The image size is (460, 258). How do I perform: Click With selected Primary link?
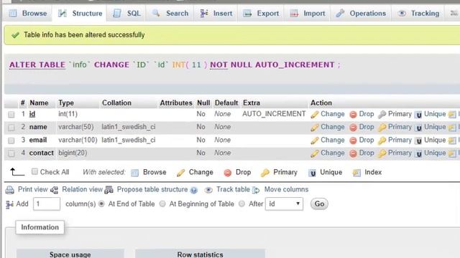pyautogui.click(x=285, y=172)
